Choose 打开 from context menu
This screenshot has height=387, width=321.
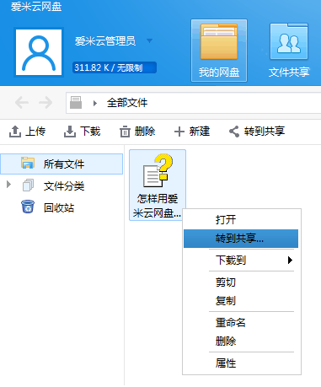(242, 219)
